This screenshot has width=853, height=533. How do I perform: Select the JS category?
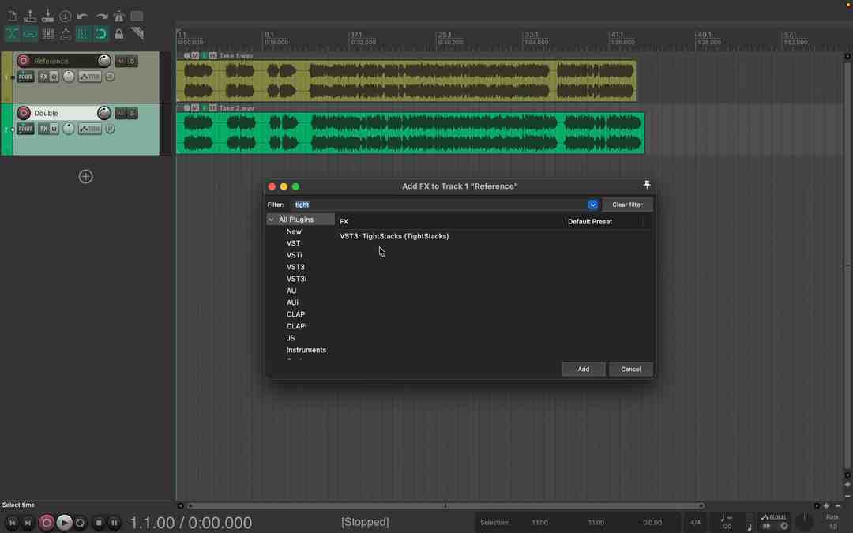pyautogui.click(x=291, y=338)
